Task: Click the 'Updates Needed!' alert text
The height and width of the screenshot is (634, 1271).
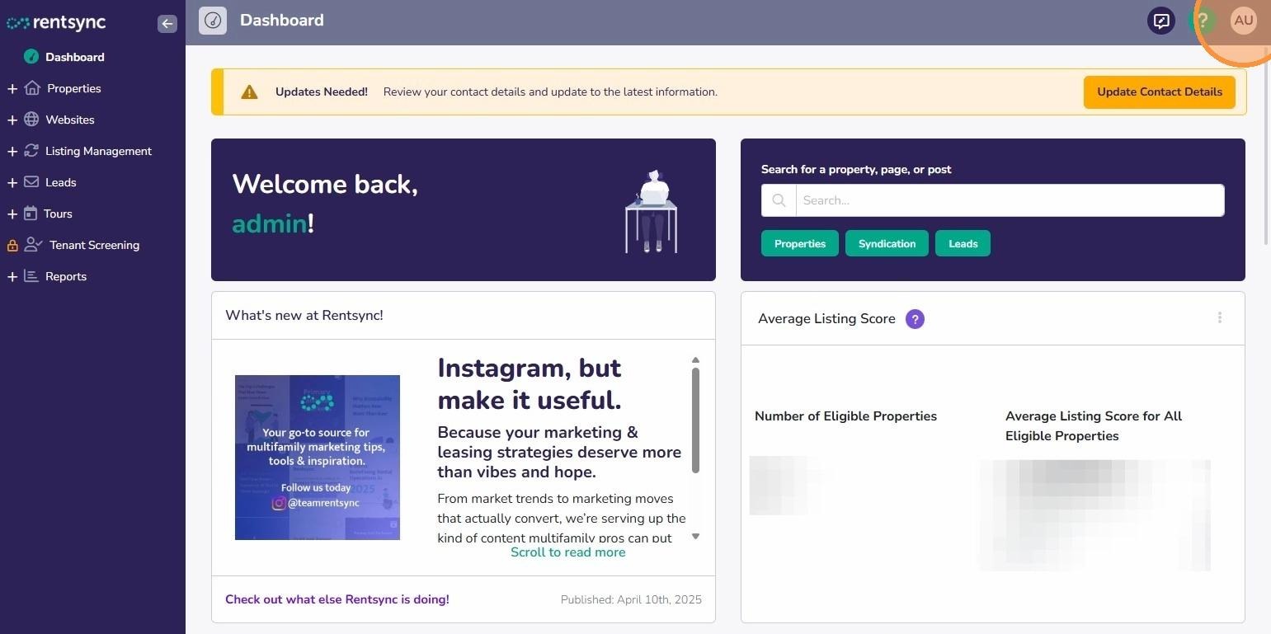Action: pyautogui.click(x=322, y=92)
